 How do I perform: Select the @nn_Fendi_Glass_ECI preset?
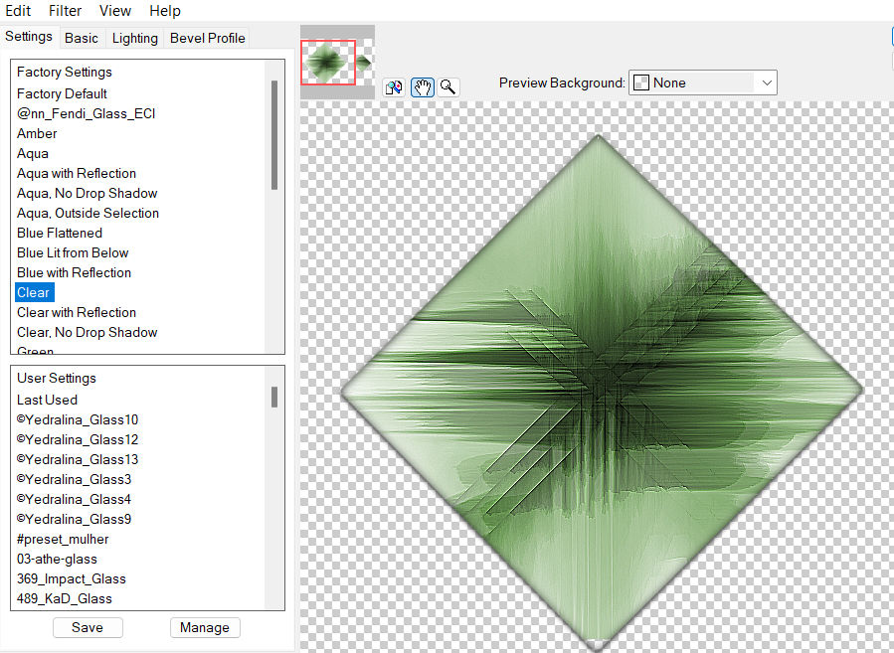[87, 113]
